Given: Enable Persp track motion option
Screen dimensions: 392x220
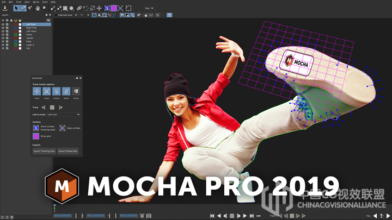Looking at the screenshot, I should 76,91.
